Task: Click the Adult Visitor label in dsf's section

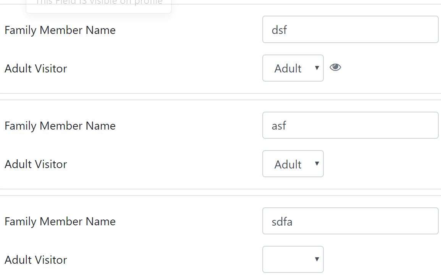Action: tap(36, 69)
